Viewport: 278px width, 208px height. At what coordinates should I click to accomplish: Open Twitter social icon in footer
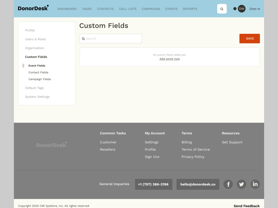coord(242,184)
